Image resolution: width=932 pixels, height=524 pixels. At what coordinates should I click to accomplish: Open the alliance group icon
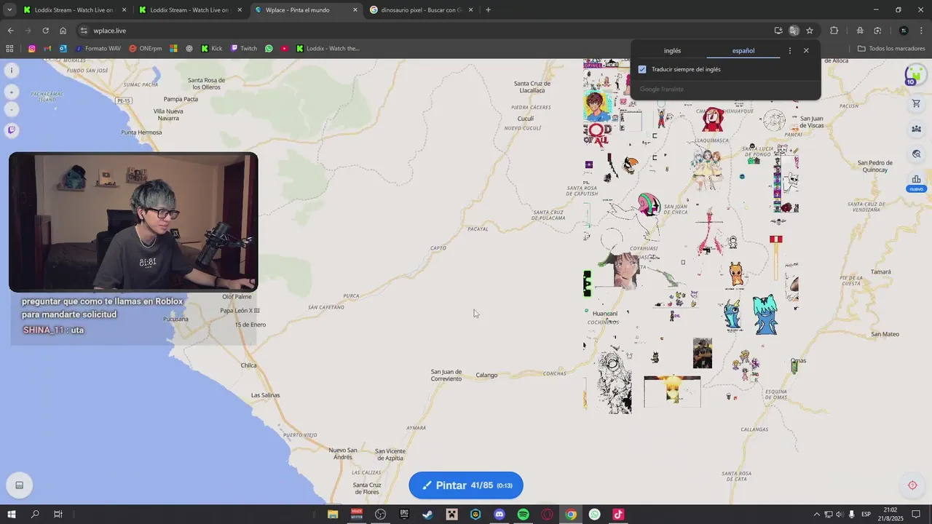click(x=916, y=129)
